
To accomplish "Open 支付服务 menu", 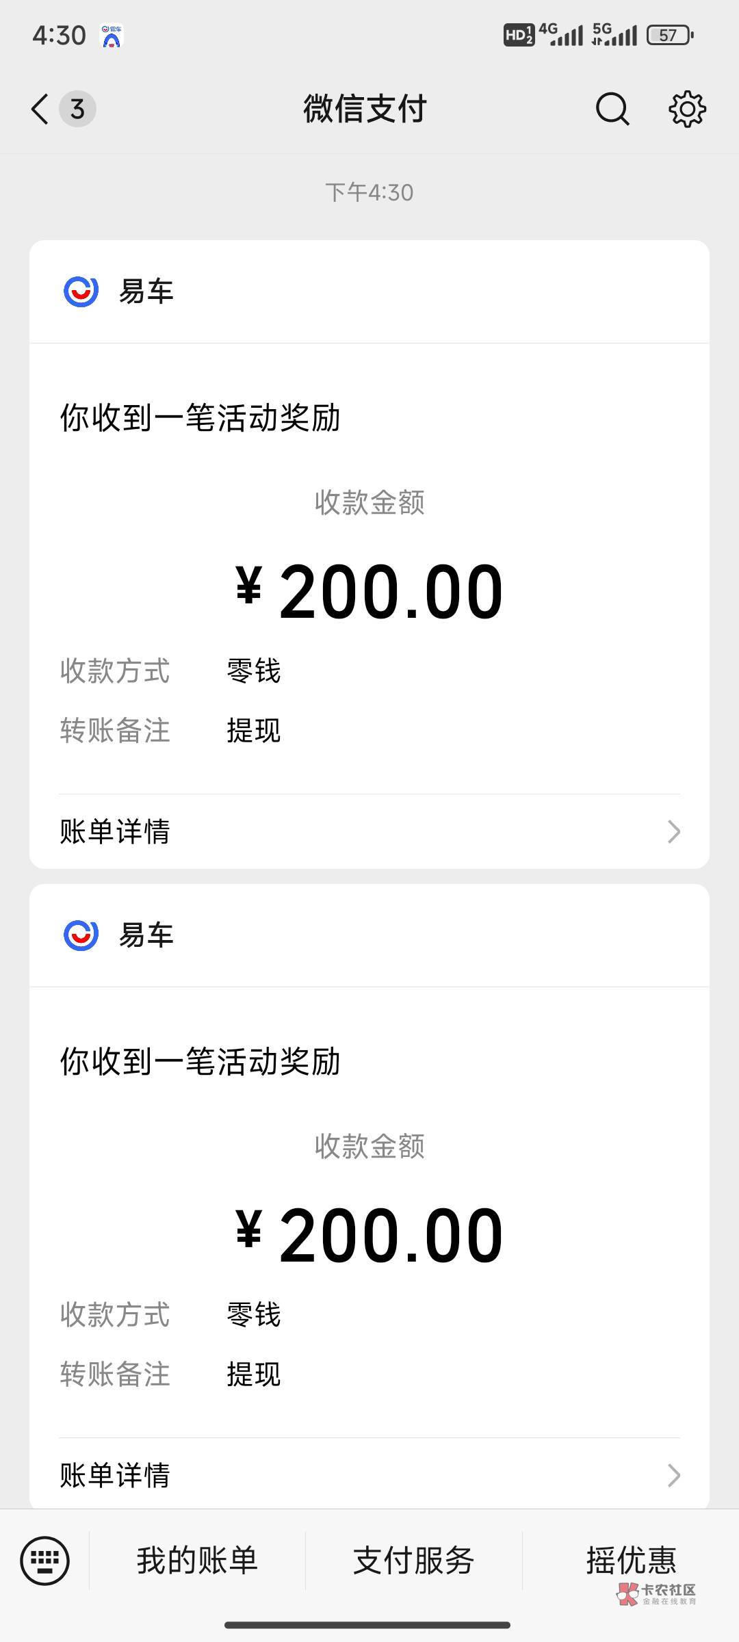I will coord(413,1561).
